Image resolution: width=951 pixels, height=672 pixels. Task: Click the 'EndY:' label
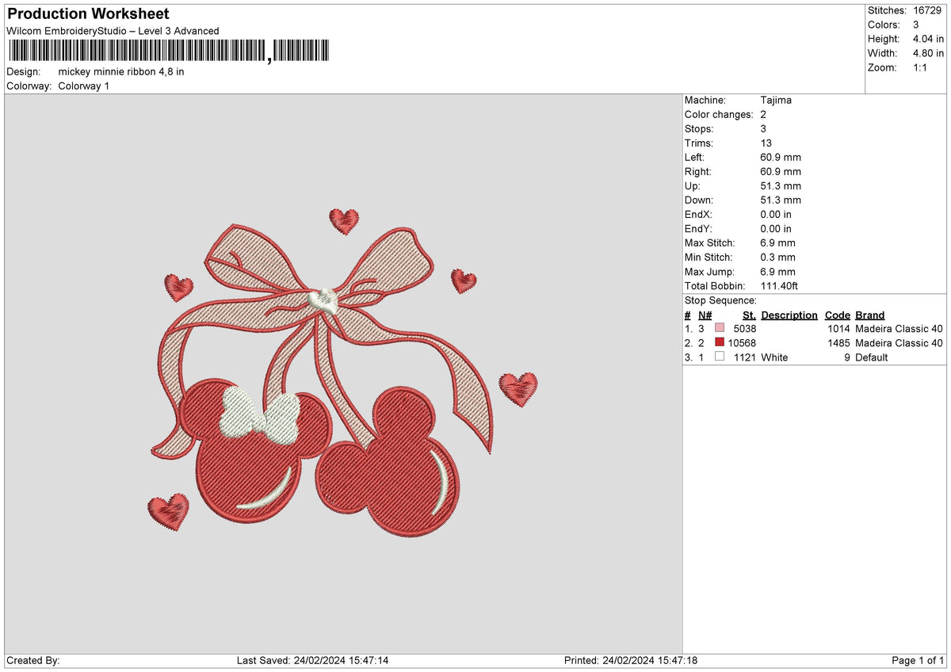point(699,228)
